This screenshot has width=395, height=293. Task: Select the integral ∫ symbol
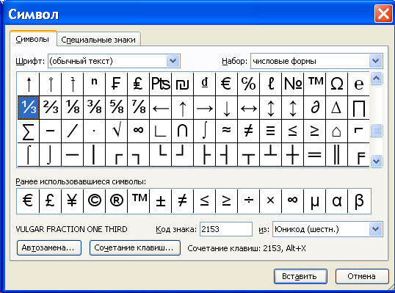coord(204,131)
